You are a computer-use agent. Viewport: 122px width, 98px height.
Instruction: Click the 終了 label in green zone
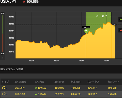coord(104,16)
